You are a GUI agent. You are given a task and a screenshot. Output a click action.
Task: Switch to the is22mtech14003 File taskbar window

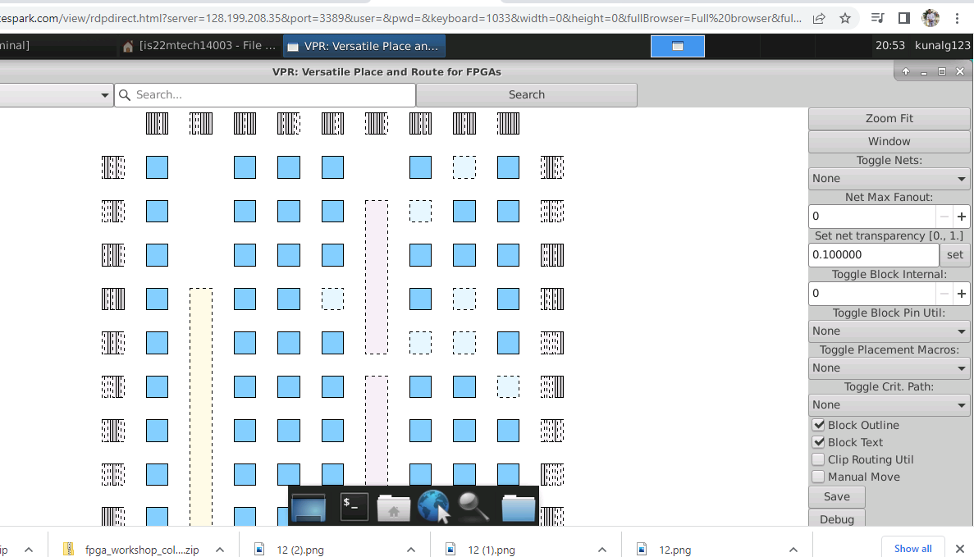(200, 46)
